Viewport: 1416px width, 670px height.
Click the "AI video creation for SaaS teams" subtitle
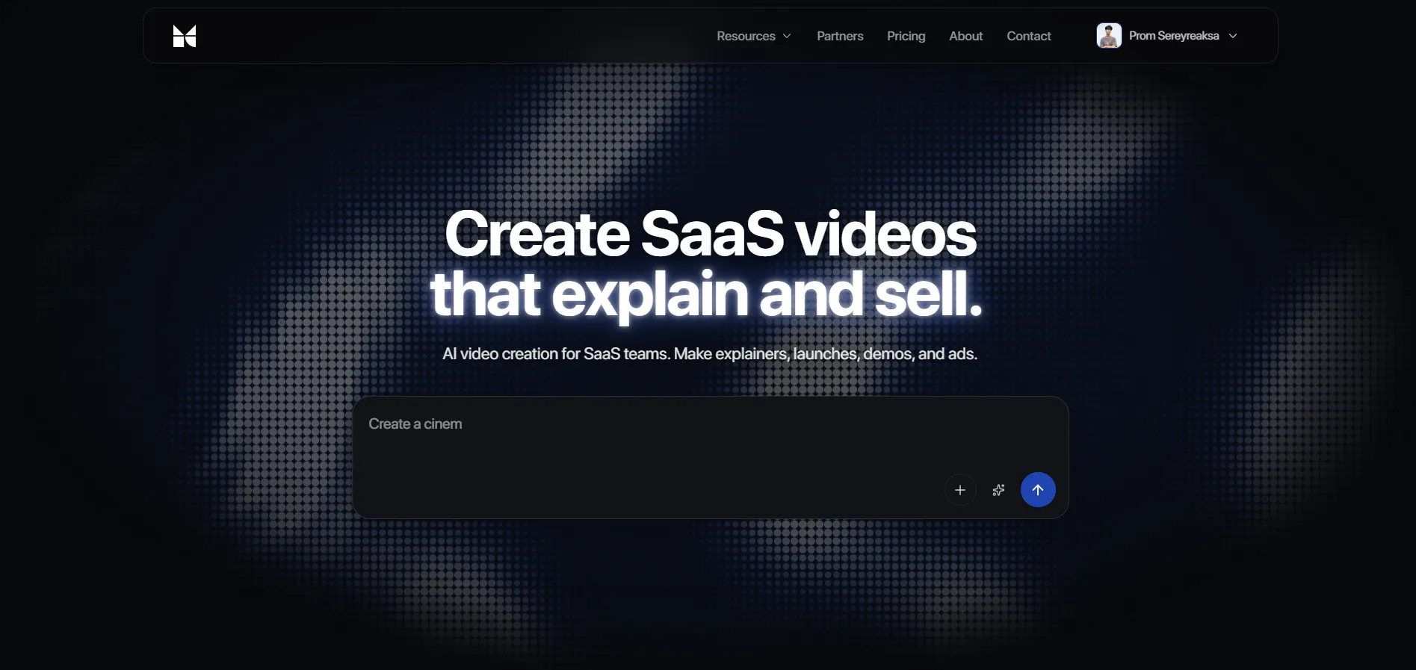[710, 353]
